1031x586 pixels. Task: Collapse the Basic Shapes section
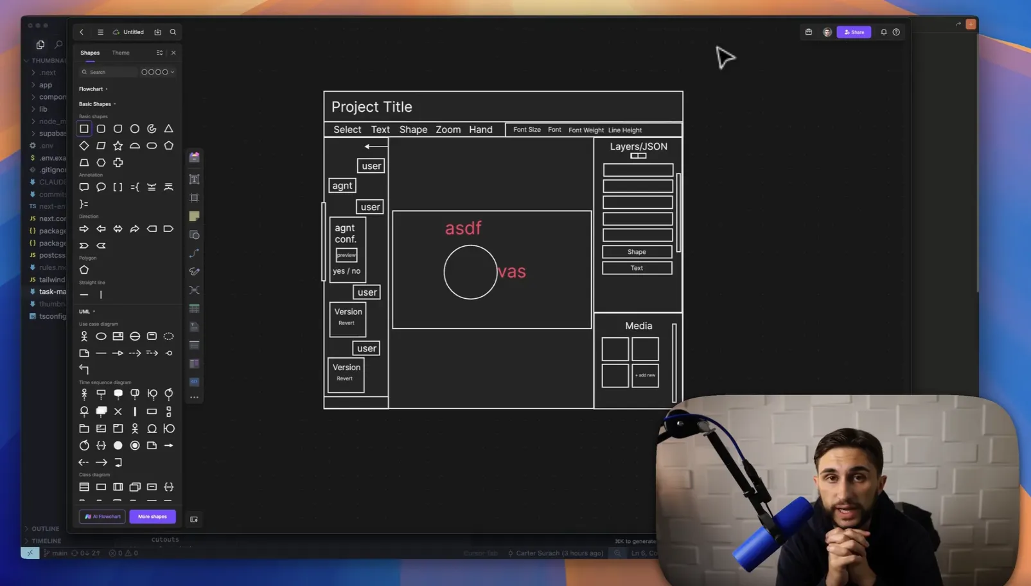pyautogui.click(x=114, y=103)
